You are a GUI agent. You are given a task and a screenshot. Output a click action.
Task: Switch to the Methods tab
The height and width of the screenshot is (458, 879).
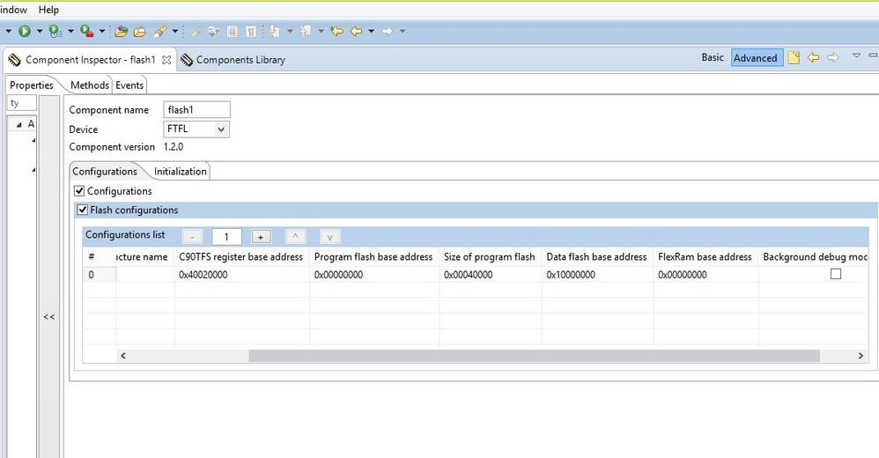coord(90,85)
